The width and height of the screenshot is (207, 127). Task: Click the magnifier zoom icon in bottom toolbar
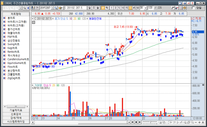tap(192, 122)
